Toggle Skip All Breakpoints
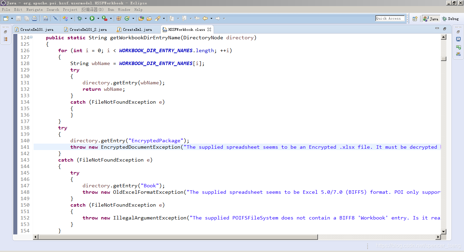 tap(55, 18)
